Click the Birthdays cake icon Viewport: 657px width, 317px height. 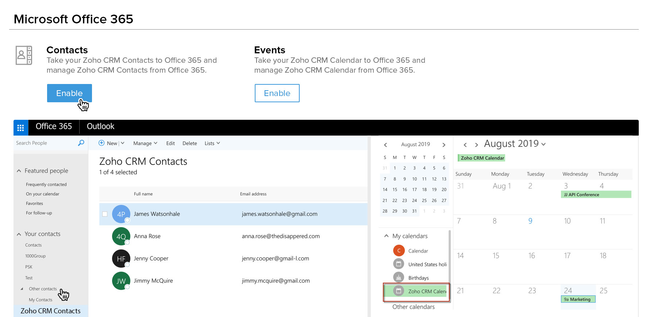tap(399, 278)
